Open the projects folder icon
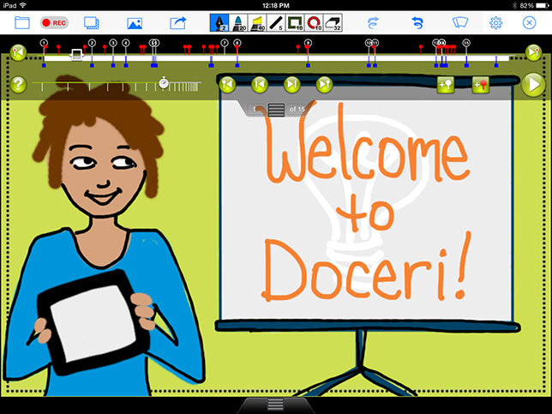The height and width of the screenshot is (414, 552). tap(21, 23)
